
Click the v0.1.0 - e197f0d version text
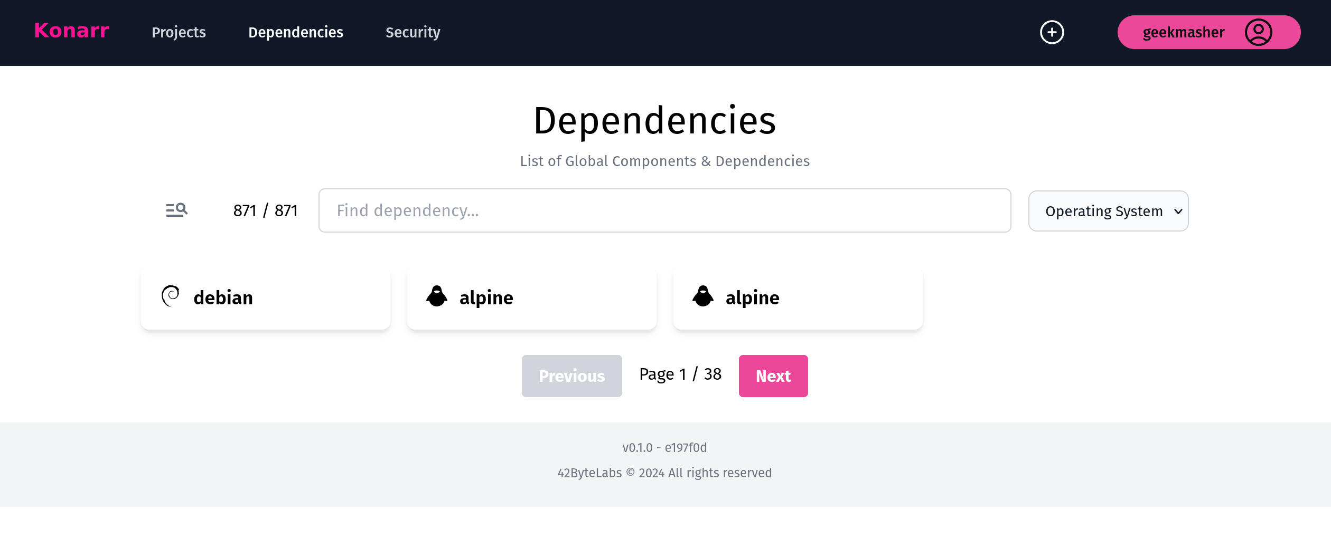(x=664, y=447)
